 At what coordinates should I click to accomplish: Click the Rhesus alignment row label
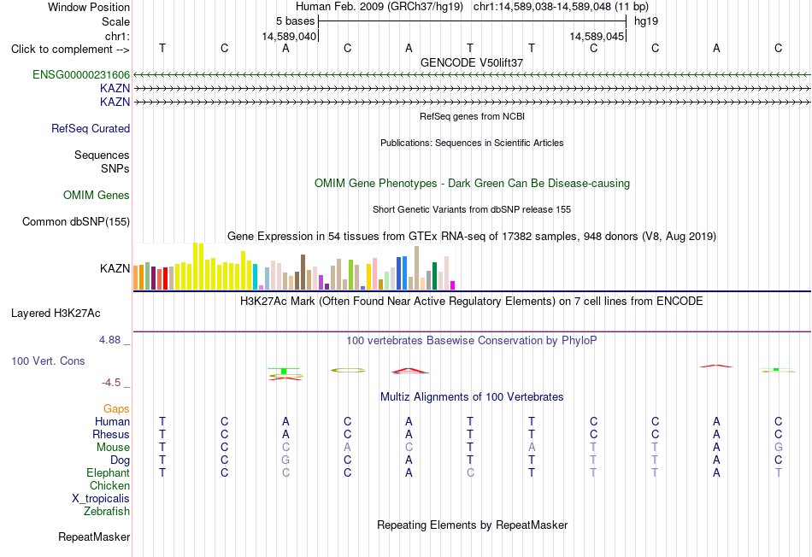click(111, 434)
